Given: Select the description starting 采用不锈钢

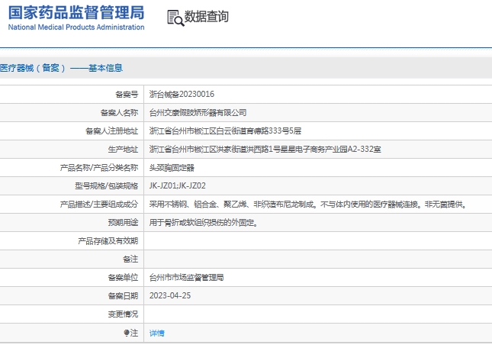Looking at the screenshot, I should (308, 205).
